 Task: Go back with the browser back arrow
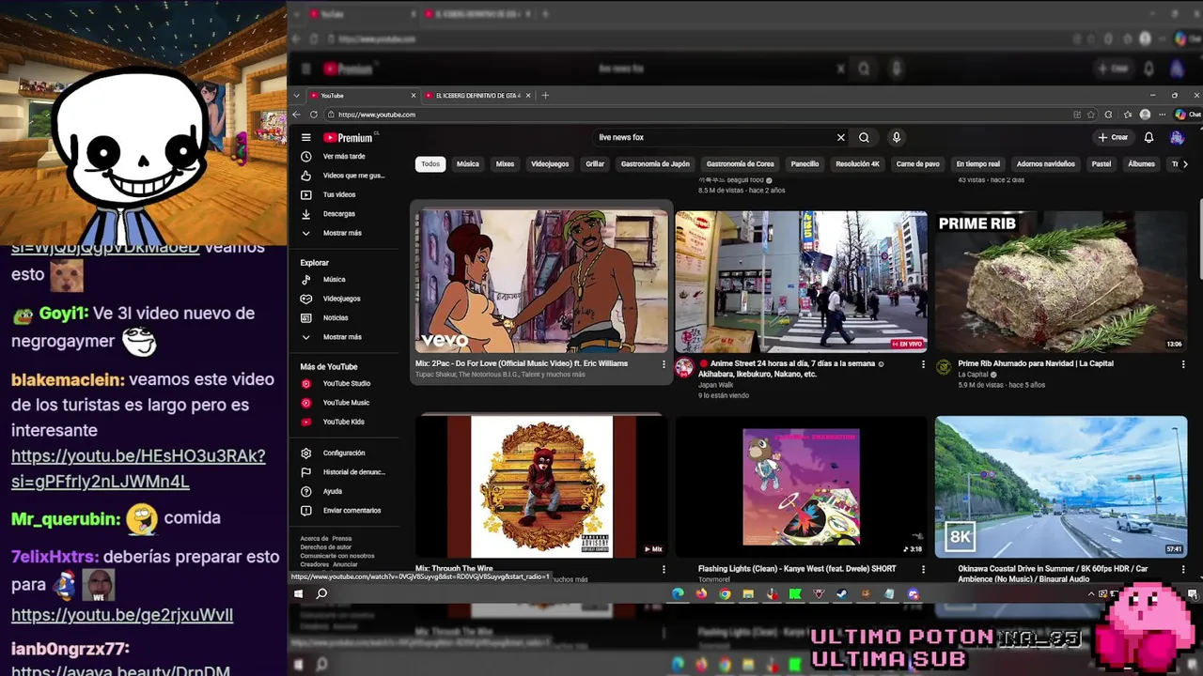click(x=297, y=115)
